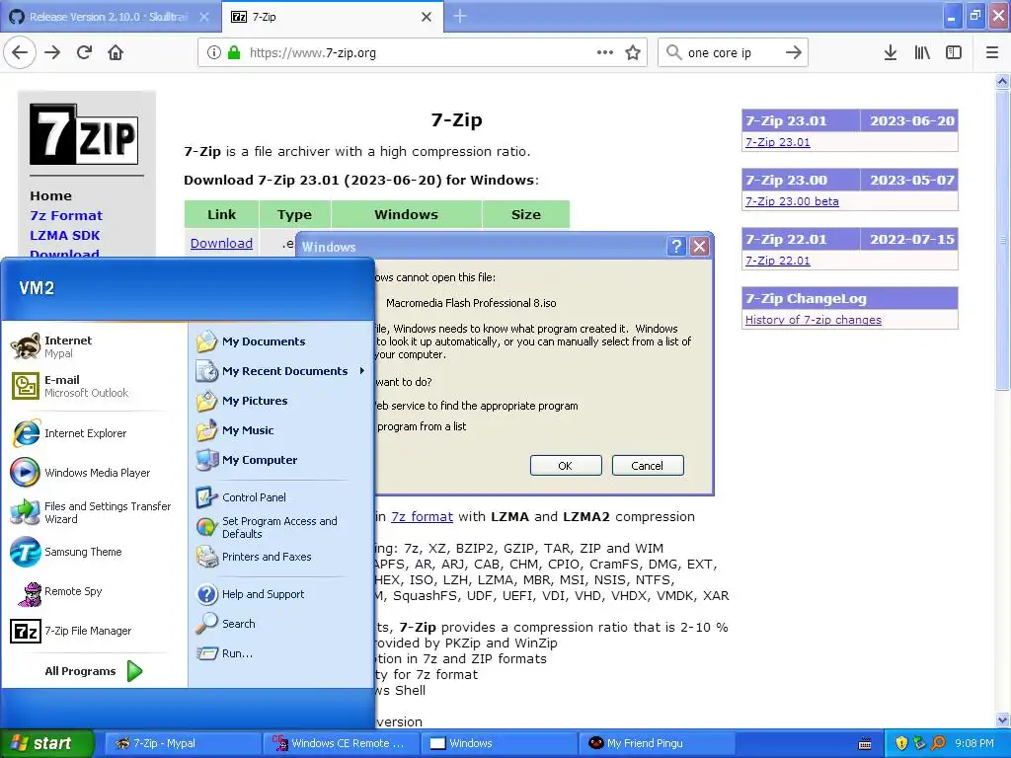Open History of 7-zip changes link

tap(814, 320)
